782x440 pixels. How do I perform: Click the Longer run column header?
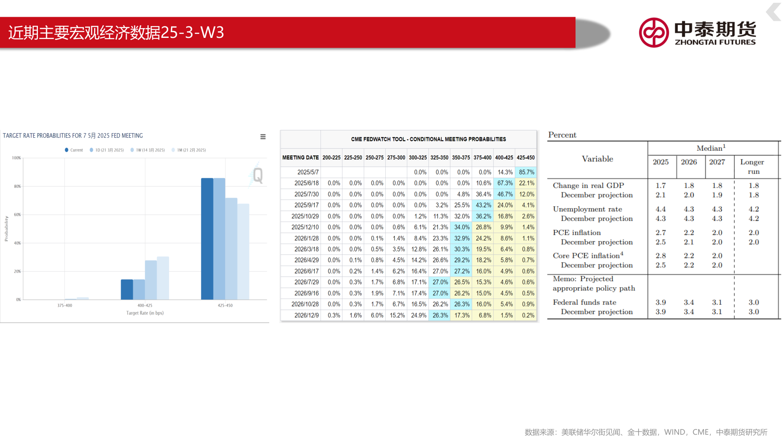[752, 166]
